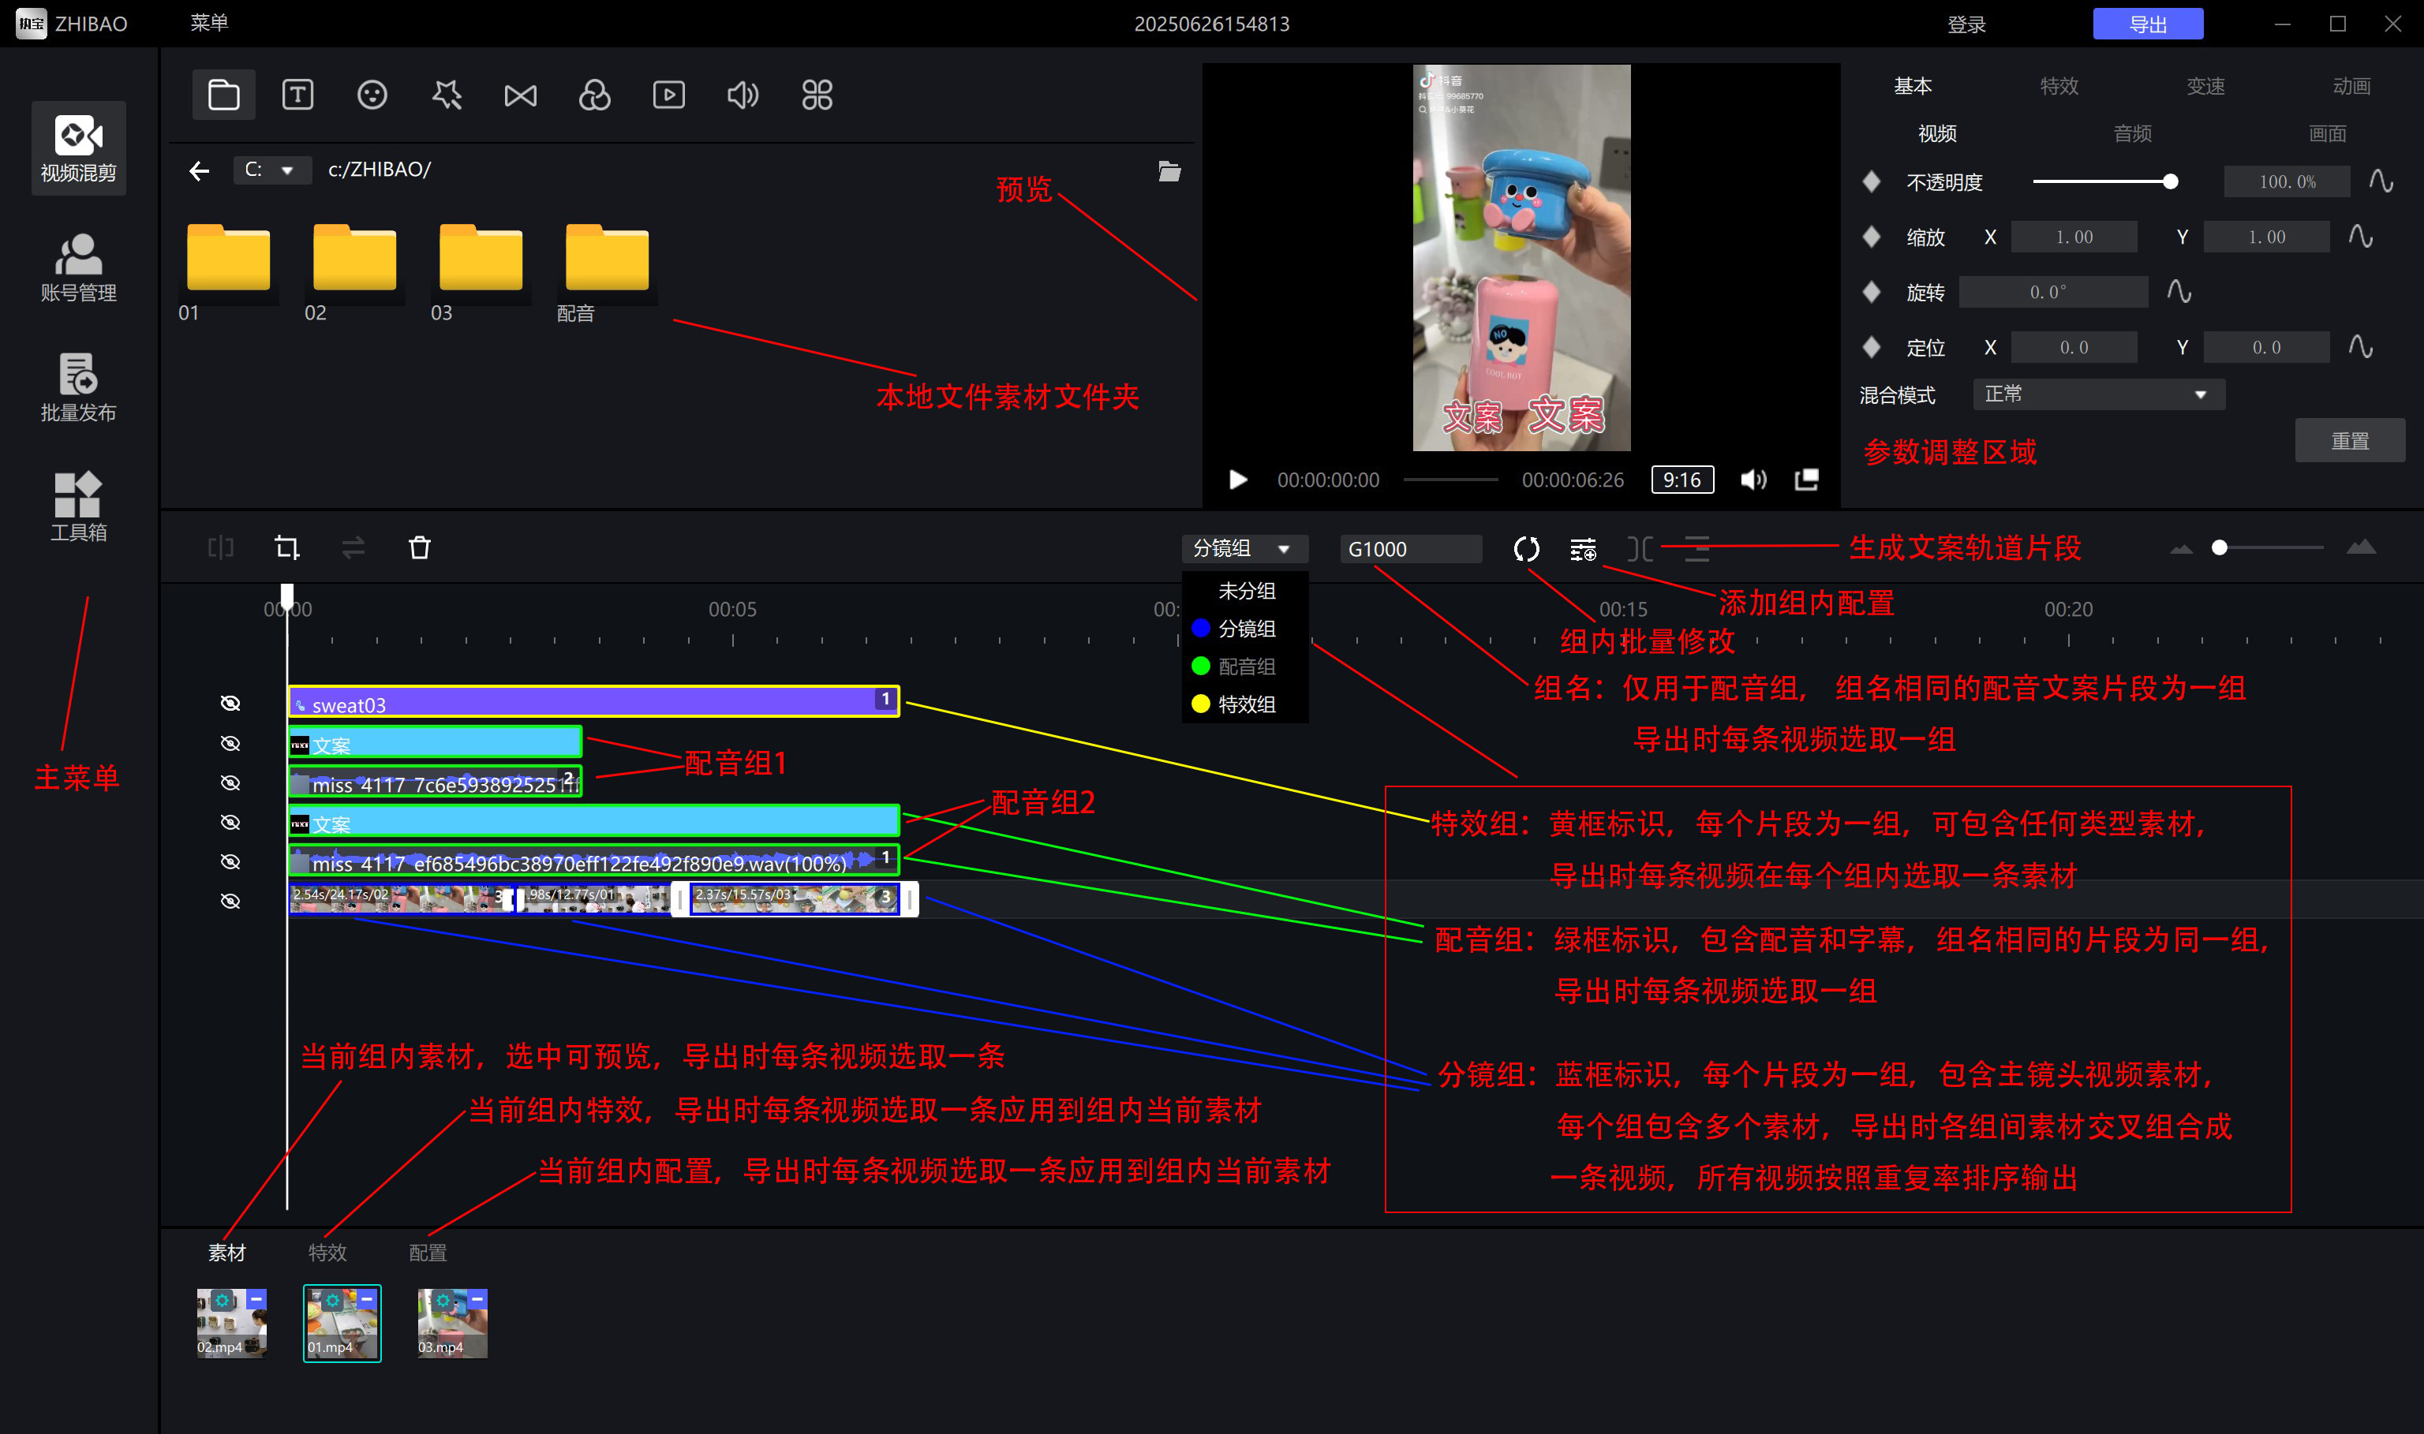Open 批量发布 in the sidebar

[78, 387]
